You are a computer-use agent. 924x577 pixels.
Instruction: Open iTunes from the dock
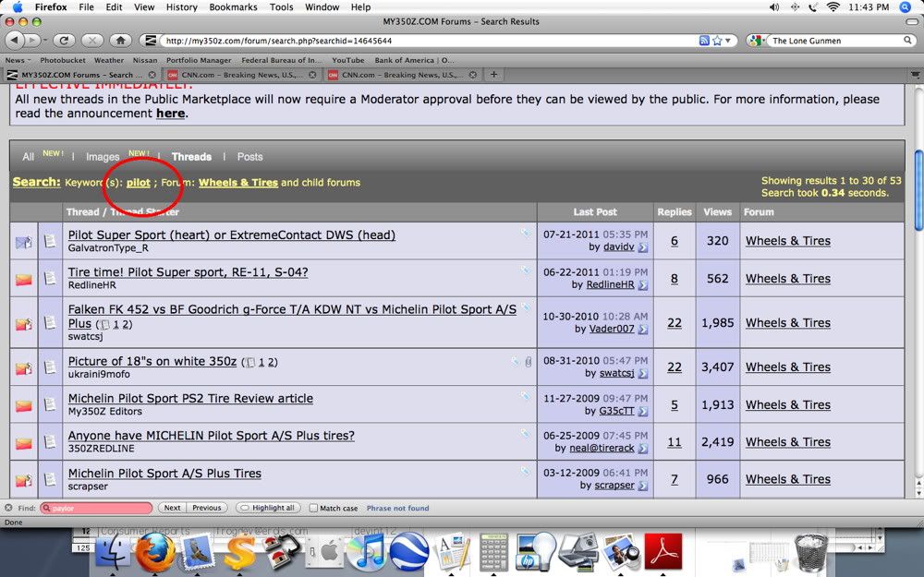[x=365, y=552]
